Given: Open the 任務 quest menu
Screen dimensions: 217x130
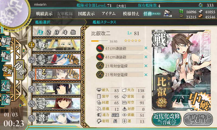Looking at the screenshot, I should (x=152, y=14).
